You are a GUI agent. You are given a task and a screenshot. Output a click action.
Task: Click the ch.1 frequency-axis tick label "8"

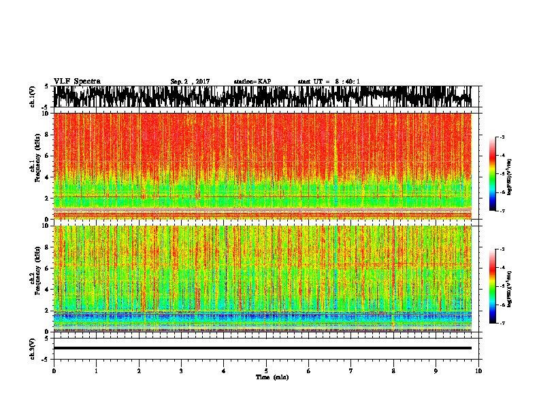click(x=47, y=135)
